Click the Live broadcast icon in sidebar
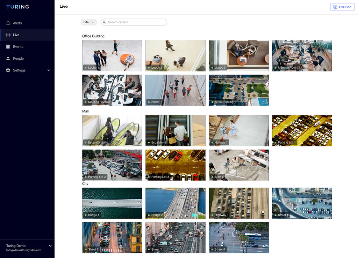This screenshot has width=358, height=258. click(x=8, y=35)
